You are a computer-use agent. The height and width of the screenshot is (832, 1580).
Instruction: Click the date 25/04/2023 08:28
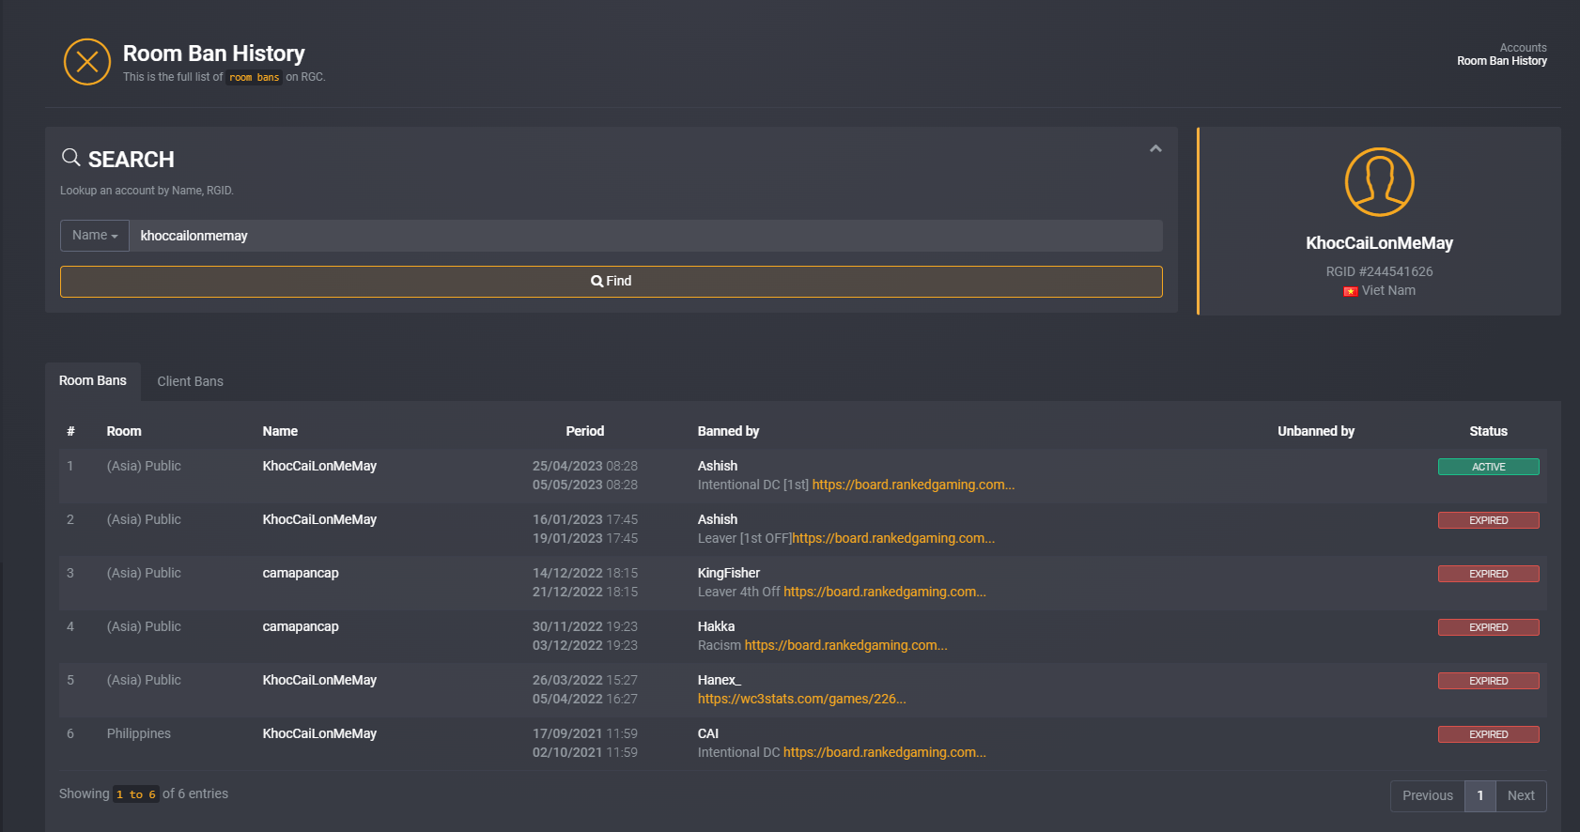[x=584, y=466]
